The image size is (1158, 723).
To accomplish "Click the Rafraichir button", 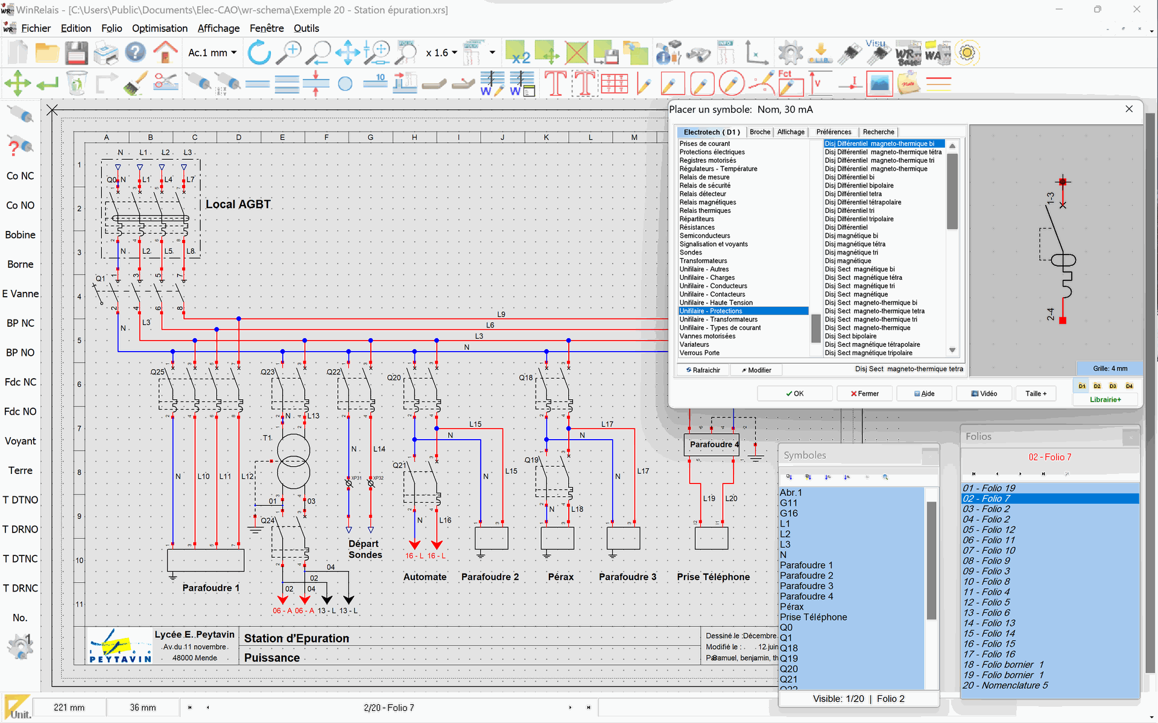I will tap(703, 370).
